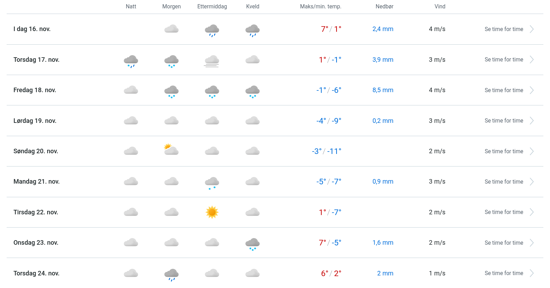Select the Tirsdag 22. nov. row label
The image size is (550, 288).
[x=36, y=212]
